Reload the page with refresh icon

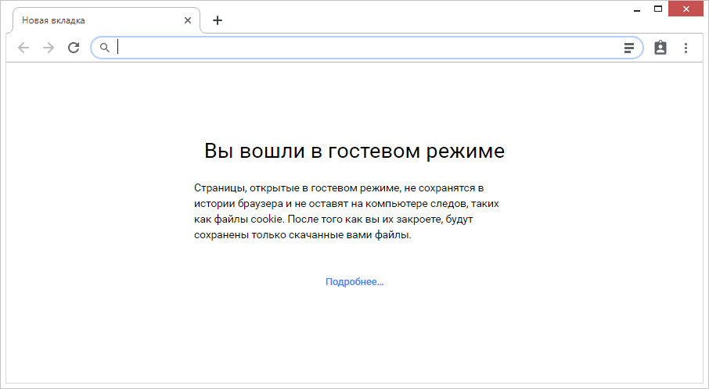tap(74, 48)
